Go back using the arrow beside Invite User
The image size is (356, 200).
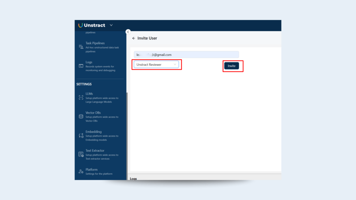133,38
